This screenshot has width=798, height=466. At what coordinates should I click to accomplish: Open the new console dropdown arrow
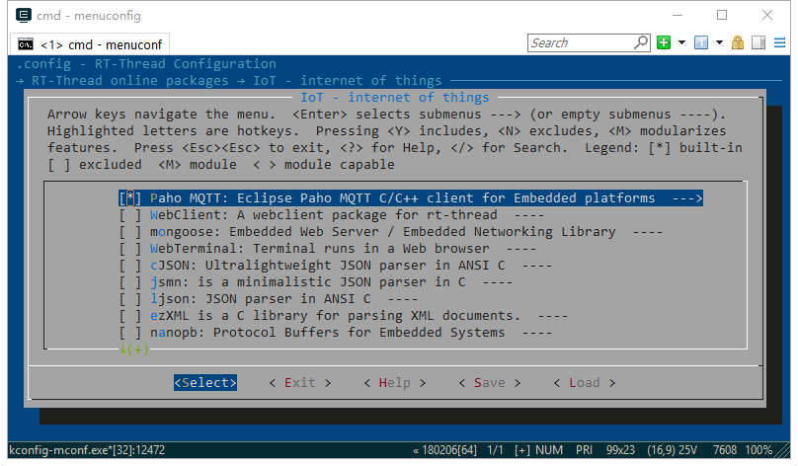[x=682, y=42]
